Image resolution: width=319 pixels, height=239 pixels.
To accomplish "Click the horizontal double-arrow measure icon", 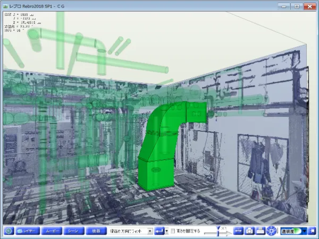I will [x=238, y=231].
